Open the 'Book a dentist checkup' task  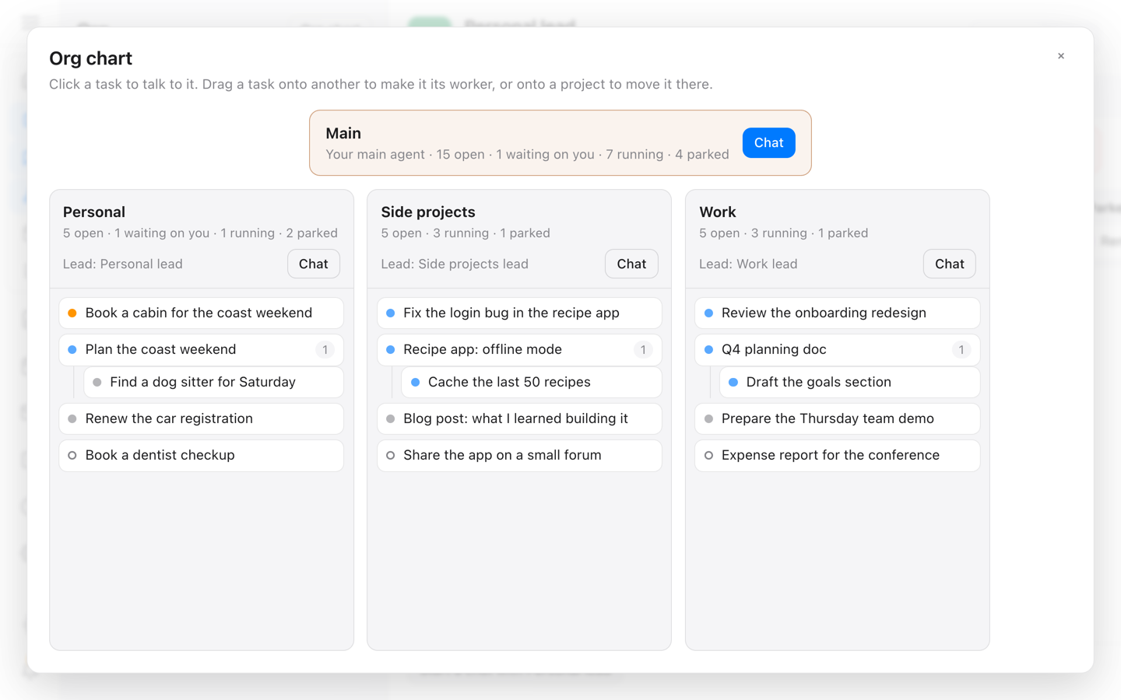pyautogui.click(x=202, y=455)
